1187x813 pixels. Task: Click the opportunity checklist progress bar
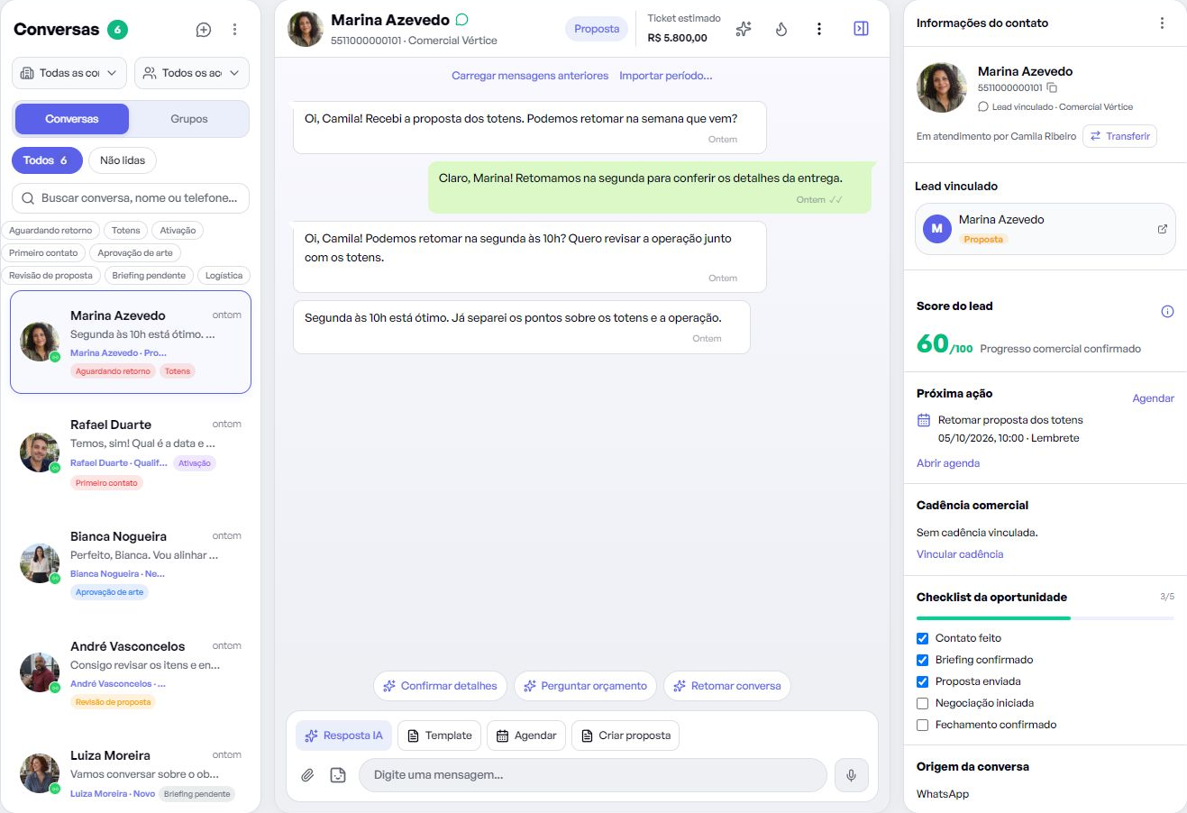coord(1045,618)
